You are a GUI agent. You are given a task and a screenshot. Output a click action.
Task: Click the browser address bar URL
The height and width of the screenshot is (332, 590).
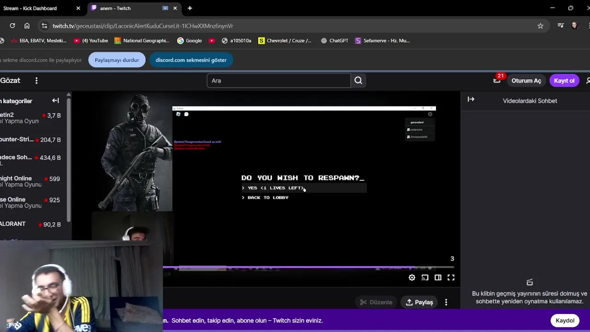tap(143, 26)
